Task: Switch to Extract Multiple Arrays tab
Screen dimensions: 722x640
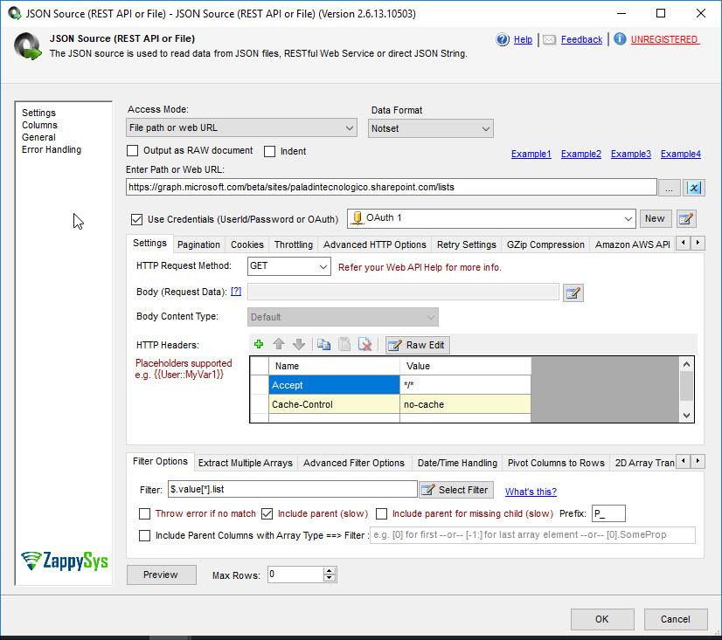Action: (x=246, y=463)
